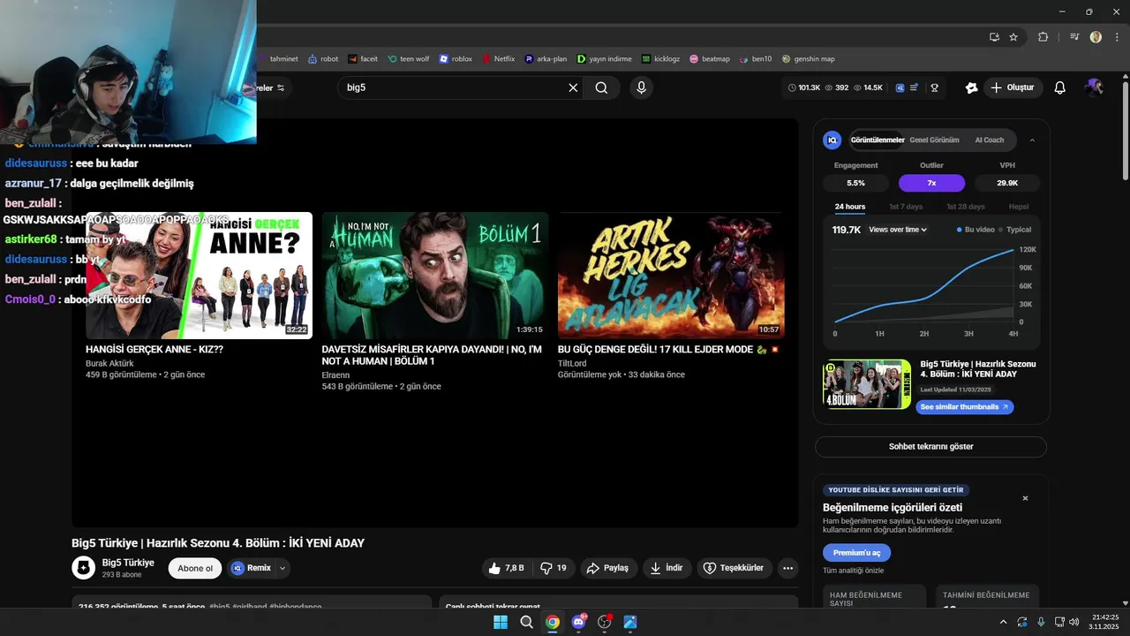Collapse the vidIQ analytics panel chevron
Image resolution: width=1130 pixels, height=636 pixels.
tap(1032, 140)
